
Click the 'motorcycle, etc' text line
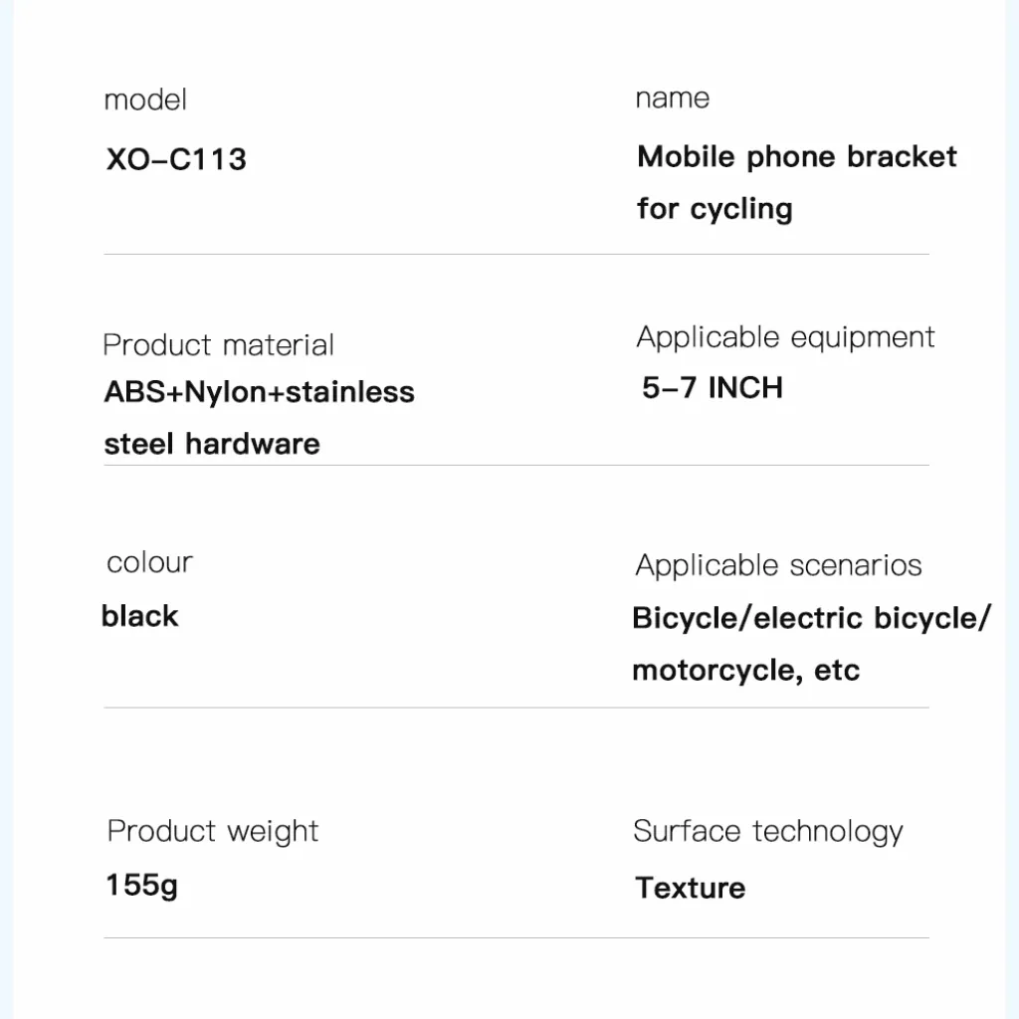746,670
